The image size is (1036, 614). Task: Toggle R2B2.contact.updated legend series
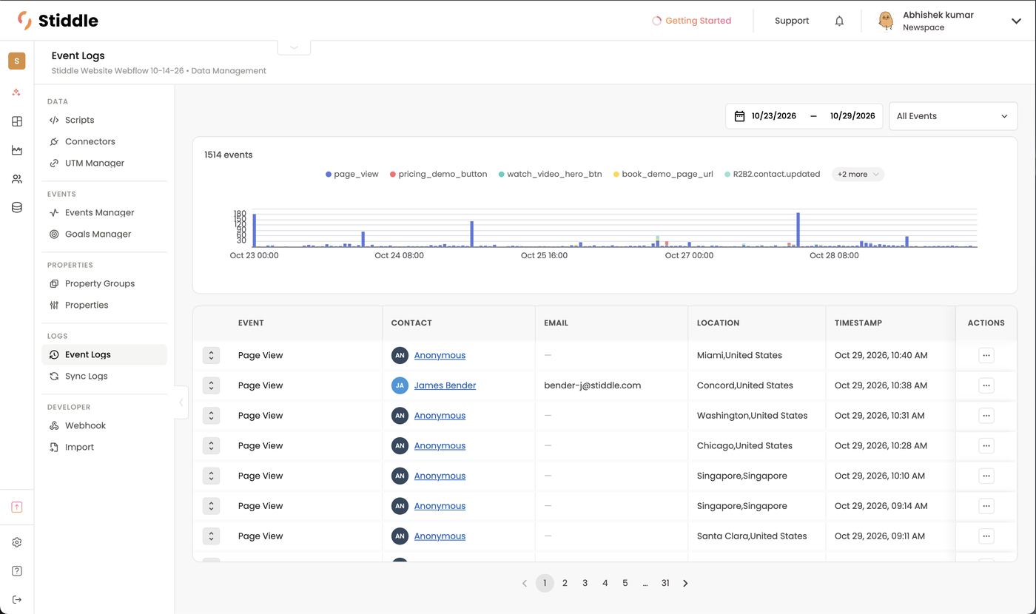pos(773,175)
